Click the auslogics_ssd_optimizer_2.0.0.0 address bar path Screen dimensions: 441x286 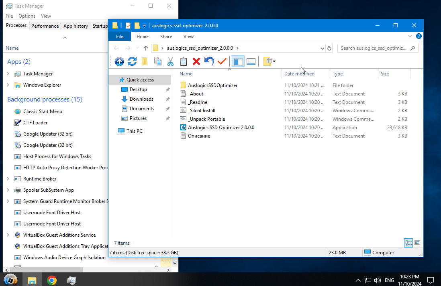coord(200,48)
